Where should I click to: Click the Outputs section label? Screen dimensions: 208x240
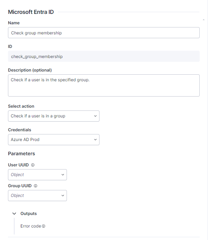point(28,214)
